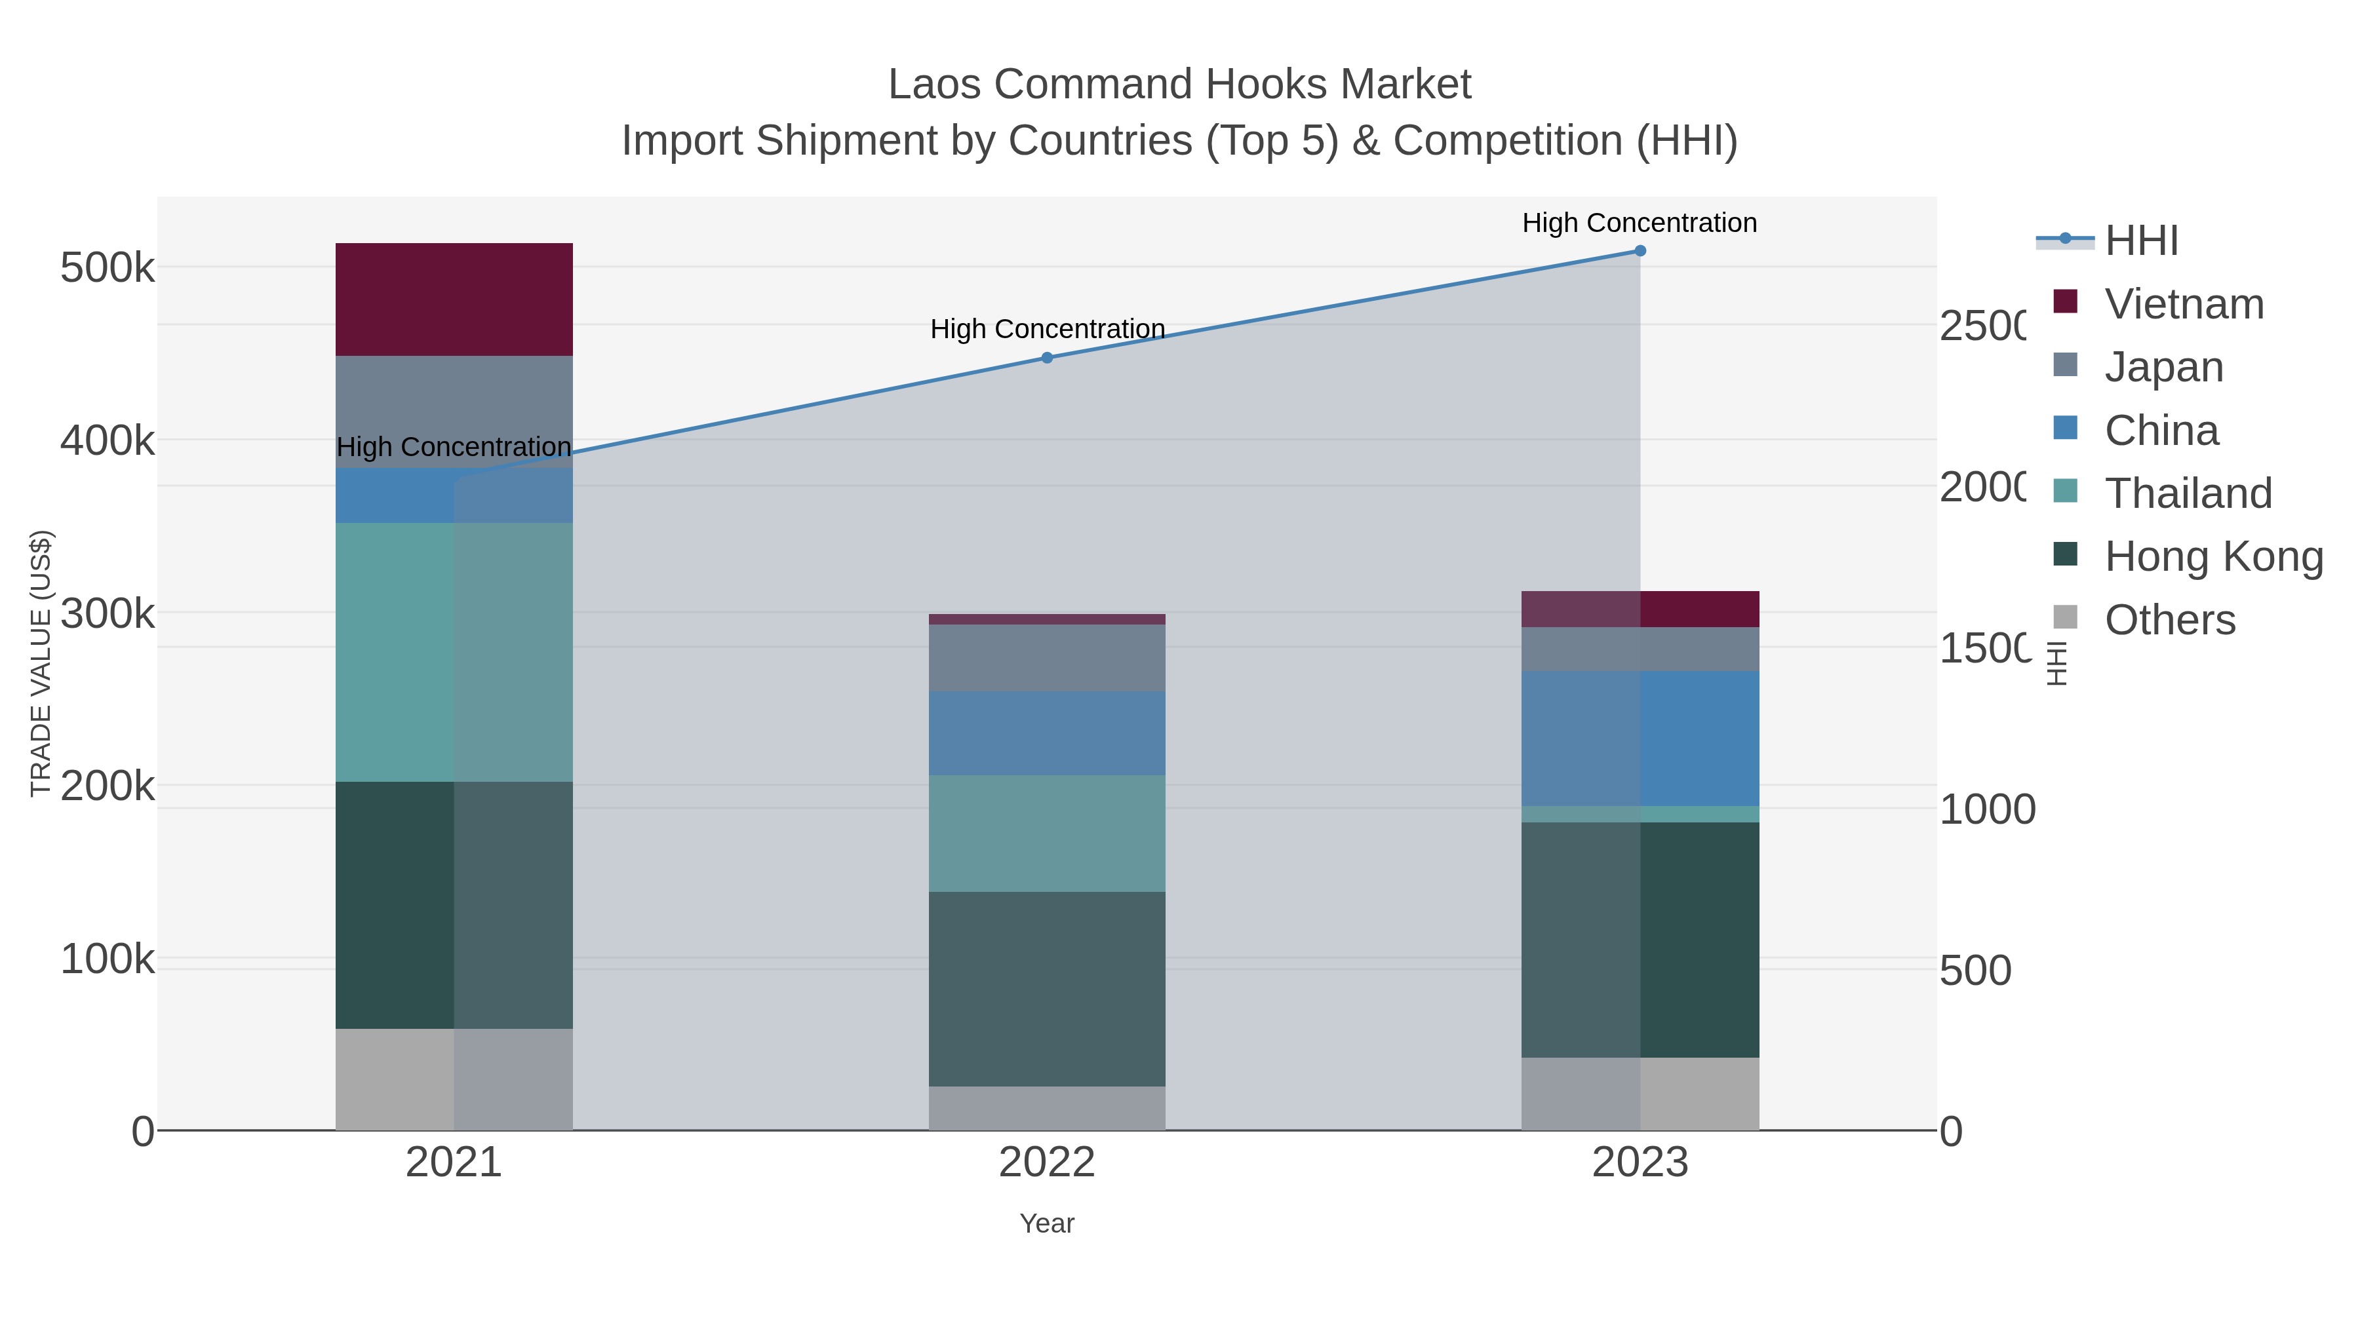Click the 400k y-axis tick label
This screenshot has width=2360, height=1327.
pos(108,440)
